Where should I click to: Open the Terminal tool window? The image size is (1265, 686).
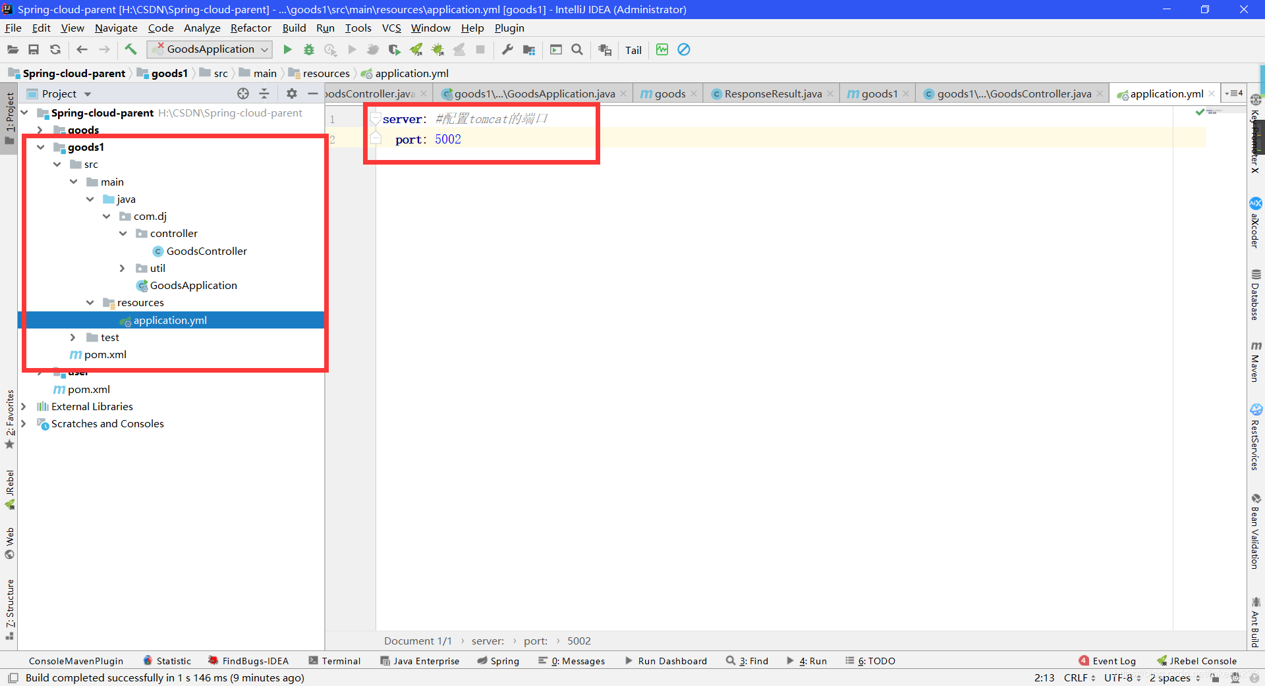[x=334, y=660]
